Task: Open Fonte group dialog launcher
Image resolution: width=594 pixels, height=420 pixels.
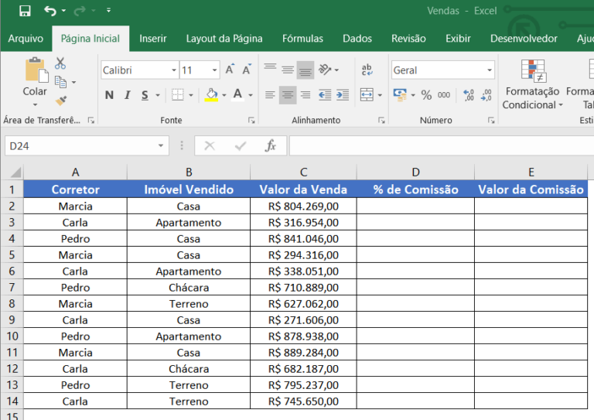Action: click(251, 121)
